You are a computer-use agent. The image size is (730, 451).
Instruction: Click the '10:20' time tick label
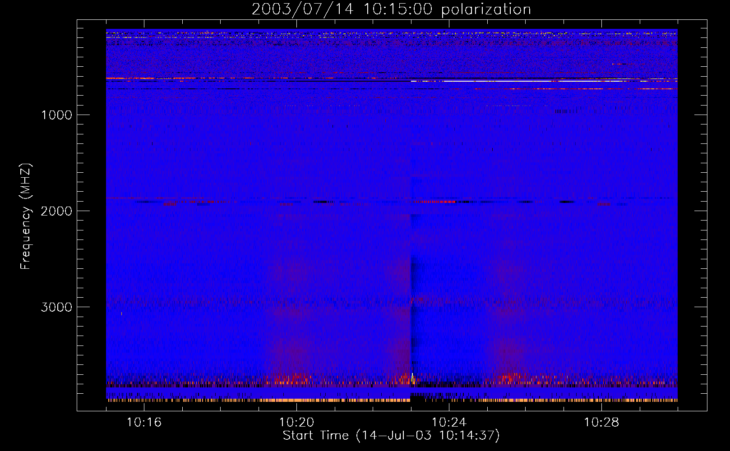click(296, 422)
